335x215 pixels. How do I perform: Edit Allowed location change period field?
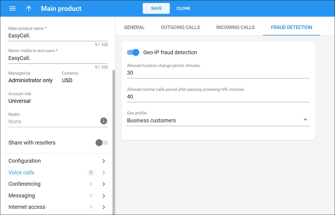pos(218,73)
